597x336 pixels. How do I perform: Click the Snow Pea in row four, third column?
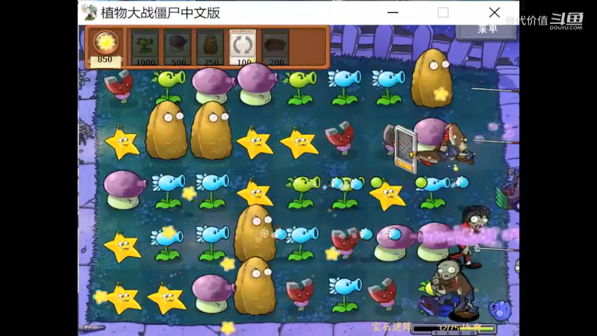213,242
